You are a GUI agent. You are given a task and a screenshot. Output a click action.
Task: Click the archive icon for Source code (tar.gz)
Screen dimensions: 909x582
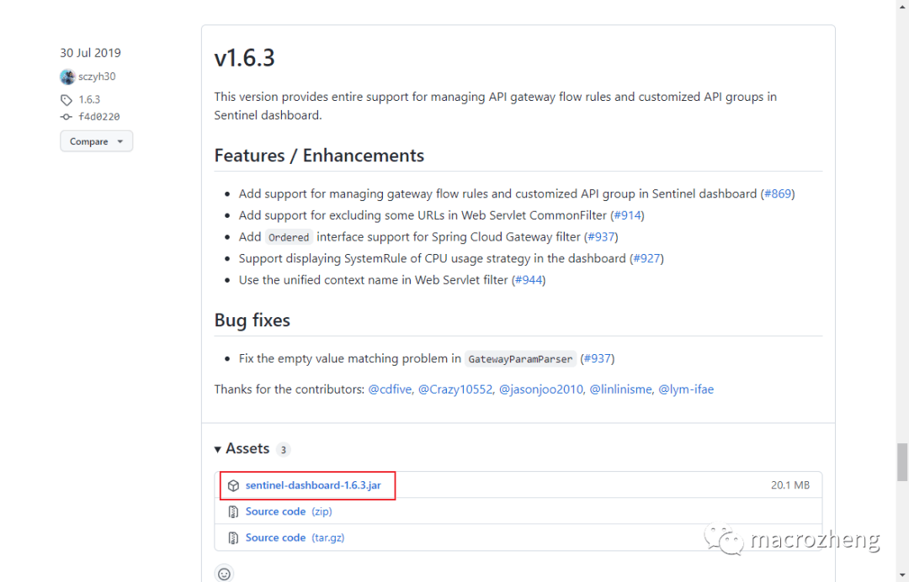tap(233, 538)
